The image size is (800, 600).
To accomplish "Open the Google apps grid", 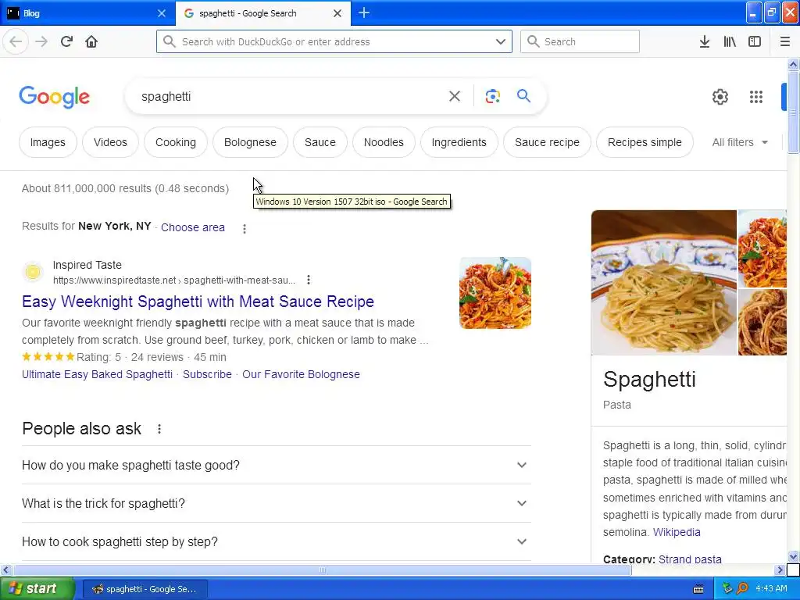I will (x=756, y=96).
